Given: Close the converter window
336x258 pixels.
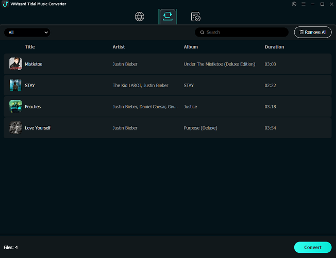Looking at the screenshot, I should [331, 4].
